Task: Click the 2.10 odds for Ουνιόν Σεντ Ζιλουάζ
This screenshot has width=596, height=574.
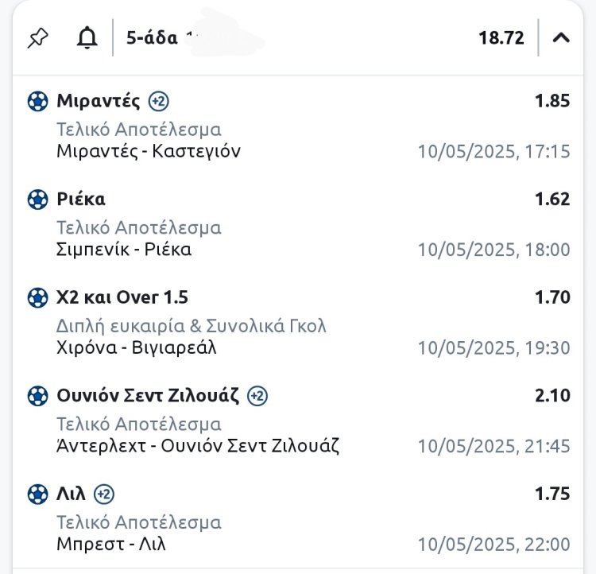Action: tap(552, 395)
